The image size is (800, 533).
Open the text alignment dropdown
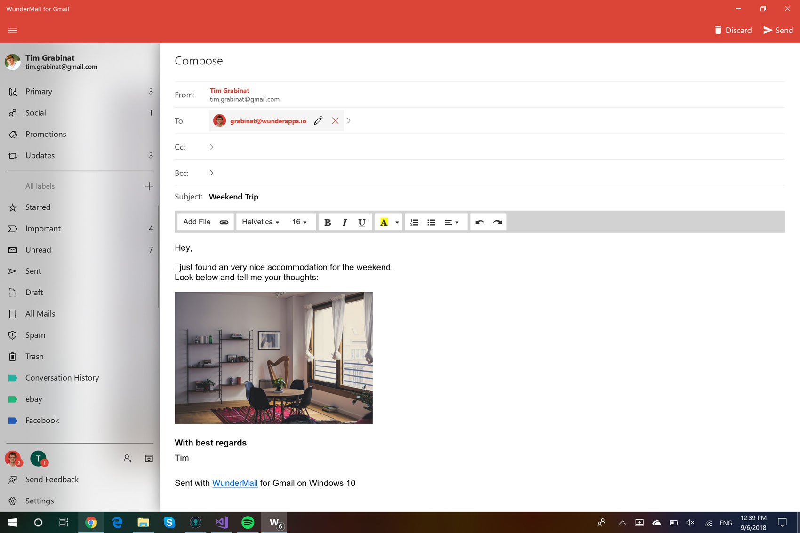(452, 222)
